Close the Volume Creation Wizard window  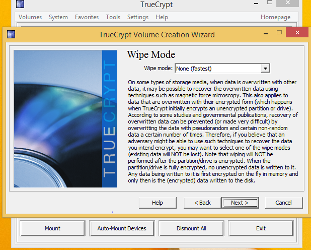tap(297, 32)
